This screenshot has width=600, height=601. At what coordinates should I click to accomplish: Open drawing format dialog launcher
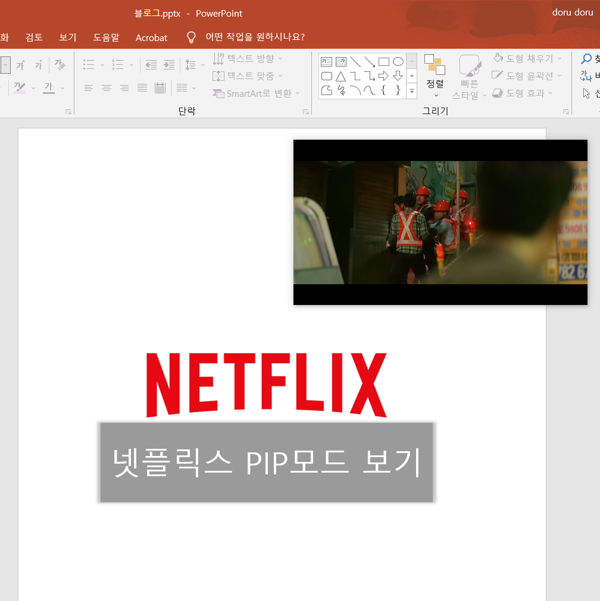(x=566, y=112)
